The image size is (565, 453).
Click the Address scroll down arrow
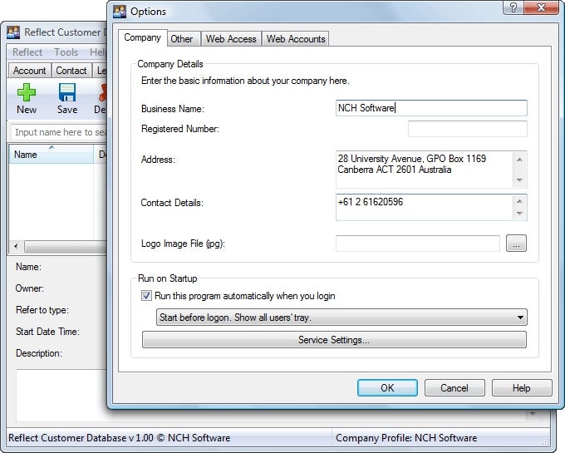click(x=519, y=180)
